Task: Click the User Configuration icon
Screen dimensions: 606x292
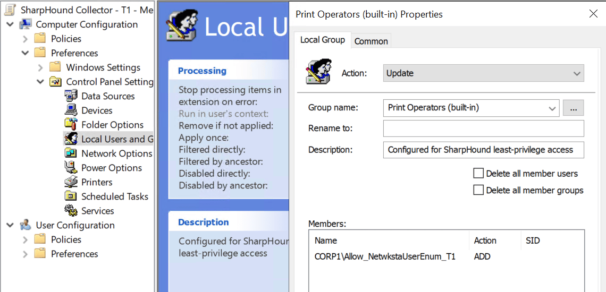Action: point(26,225)
